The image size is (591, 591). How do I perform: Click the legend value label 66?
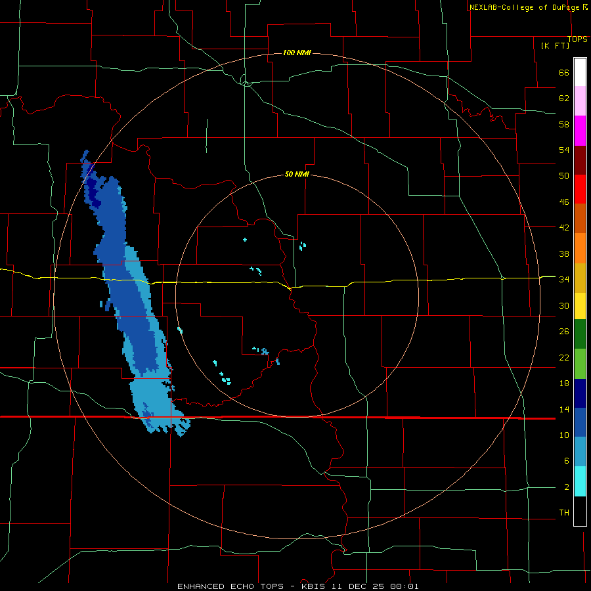[564, 72]
